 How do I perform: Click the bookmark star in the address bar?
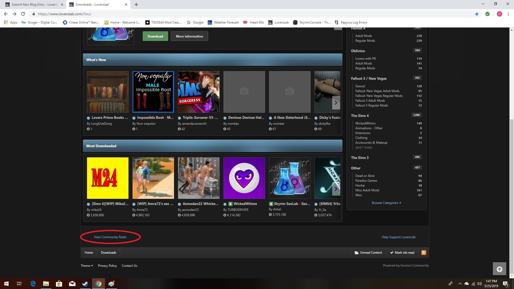pos(477,14)
